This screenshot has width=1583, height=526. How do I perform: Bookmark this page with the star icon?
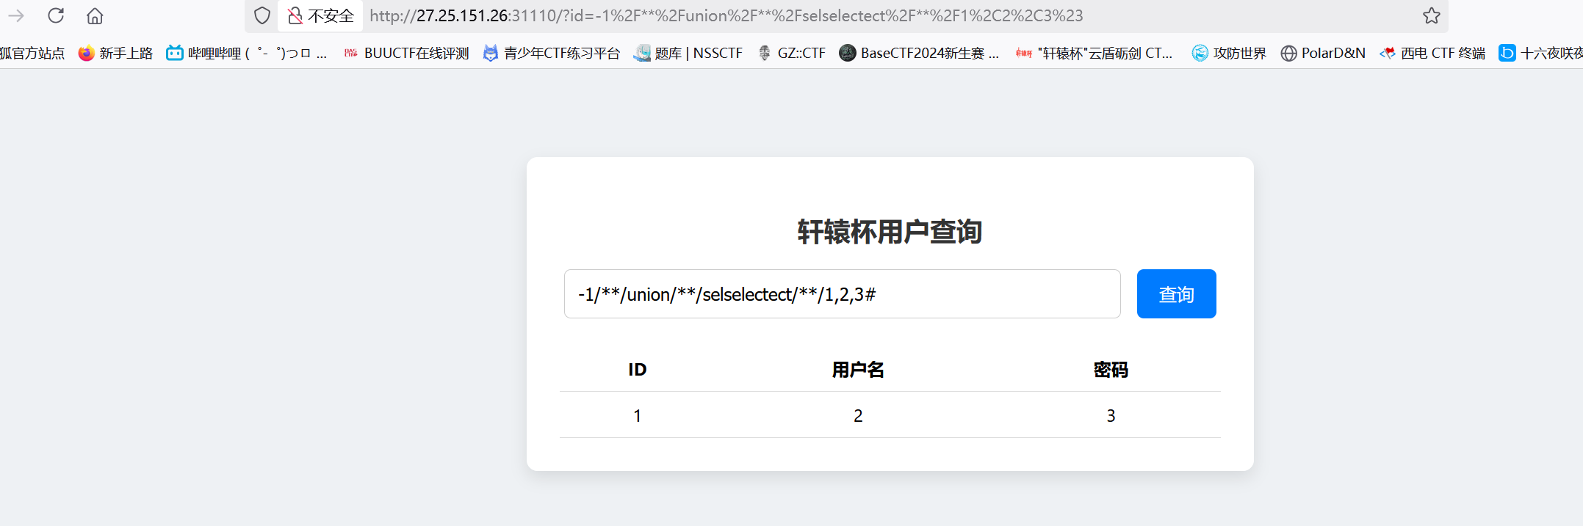click(1431, 15)
